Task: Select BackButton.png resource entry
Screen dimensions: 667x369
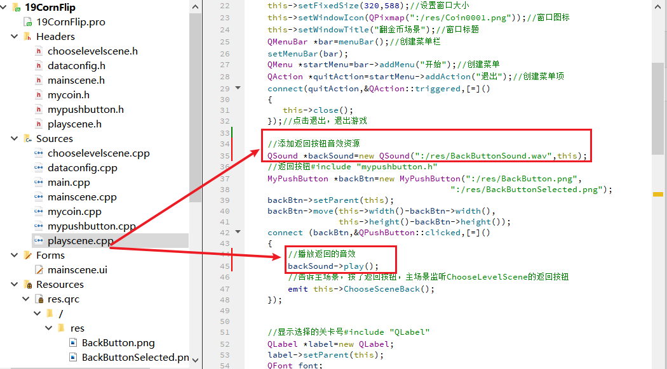Action: click(118, 342)
